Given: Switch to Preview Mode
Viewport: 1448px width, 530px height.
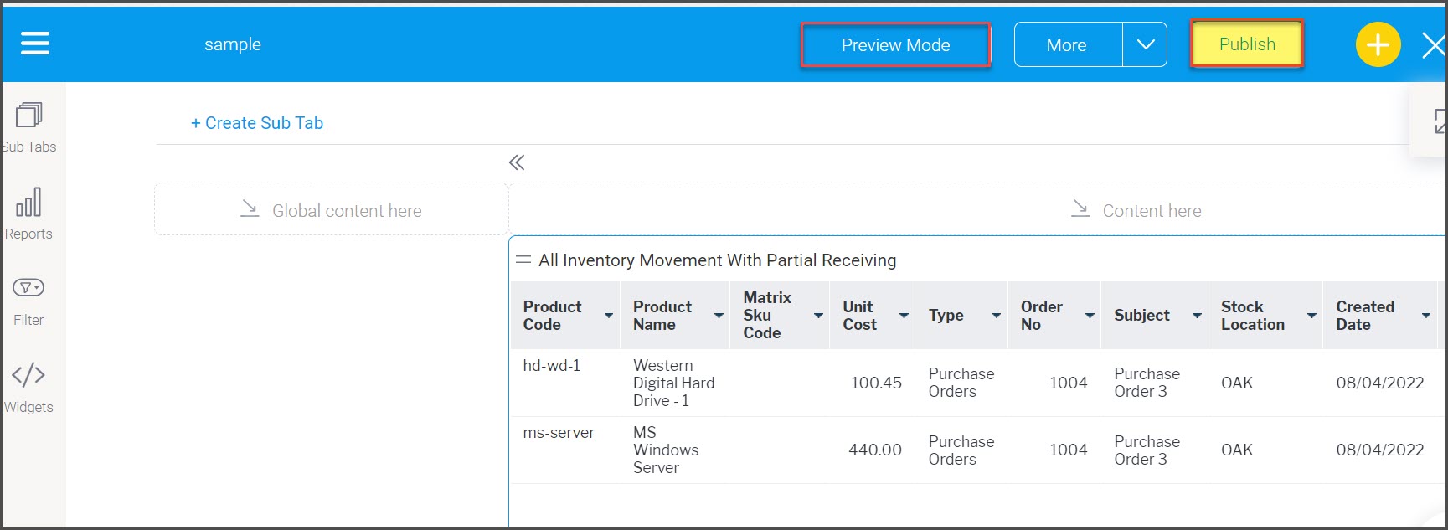Looking at the screenshot, I should click(895, 45).
